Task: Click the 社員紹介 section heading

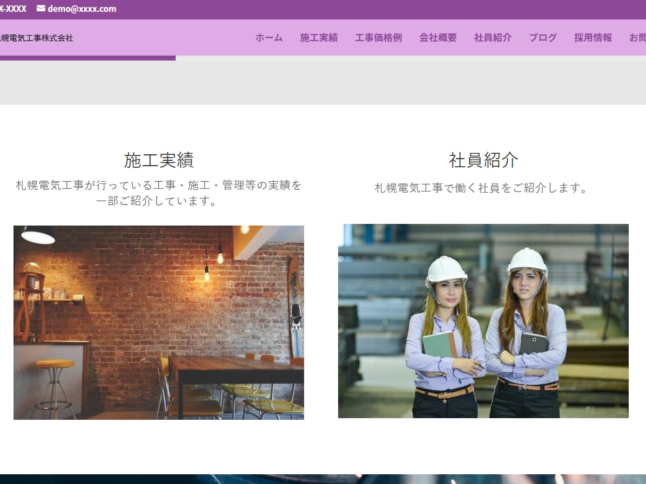Action: click(x=483, y=160)
